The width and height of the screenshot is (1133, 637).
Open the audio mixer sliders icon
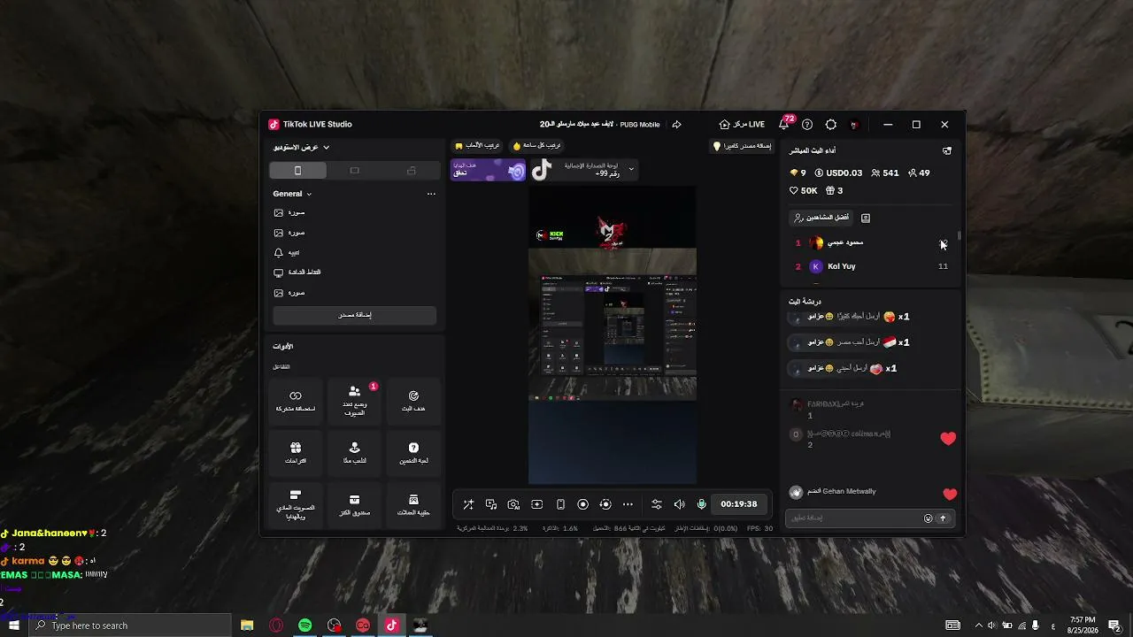656,504
